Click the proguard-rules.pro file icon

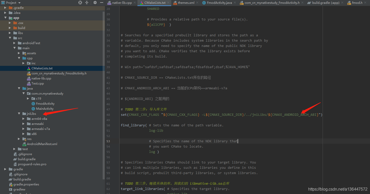pyautogui.click(x=15, y=164)
